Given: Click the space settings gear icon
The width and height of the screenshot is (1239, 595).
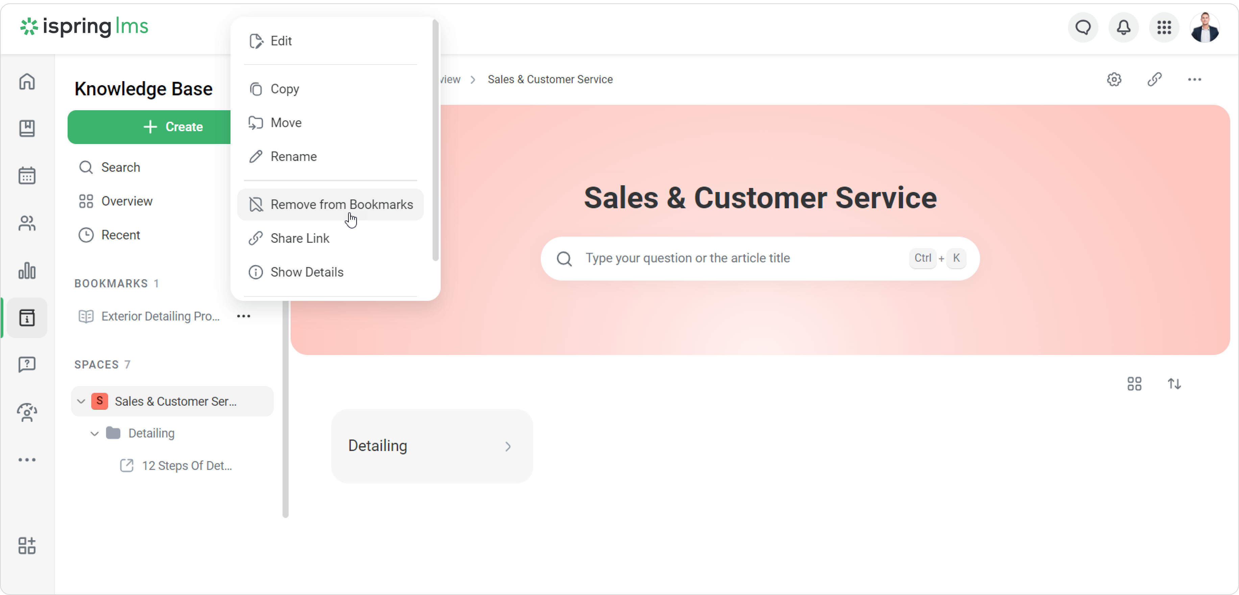Looking at the screenshot, I should click(x=1114, y=79).
